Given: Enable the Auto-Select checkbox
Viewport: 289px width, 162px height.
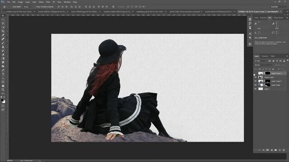Looking at the screenshot, I should tap(11, 7).
